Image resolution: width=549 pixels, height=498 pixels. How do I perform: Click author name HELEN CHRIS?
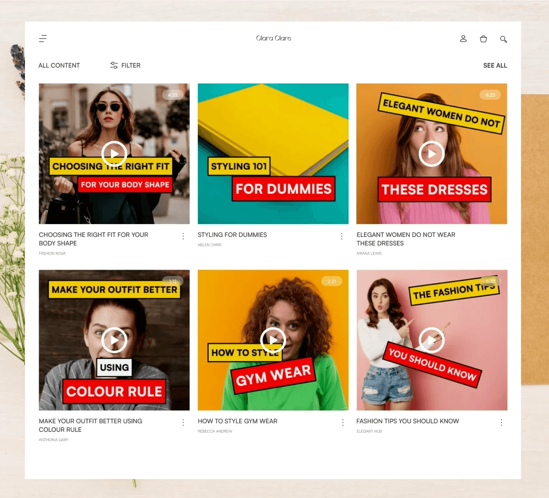(x=210, y=245)
